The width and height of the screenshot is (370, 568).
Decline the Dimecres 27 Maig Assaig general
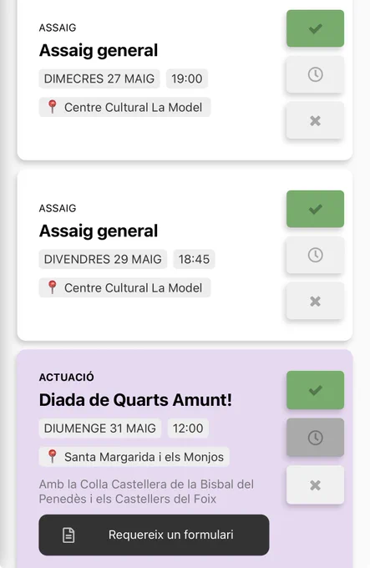click(x=315, y=120)
